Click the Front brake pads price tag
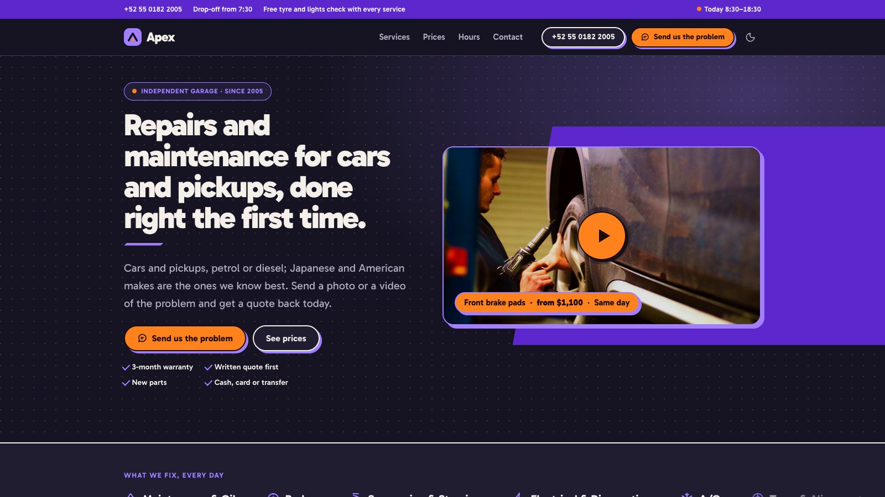Viewport: 885px width, 497px height. coord(547,303)
